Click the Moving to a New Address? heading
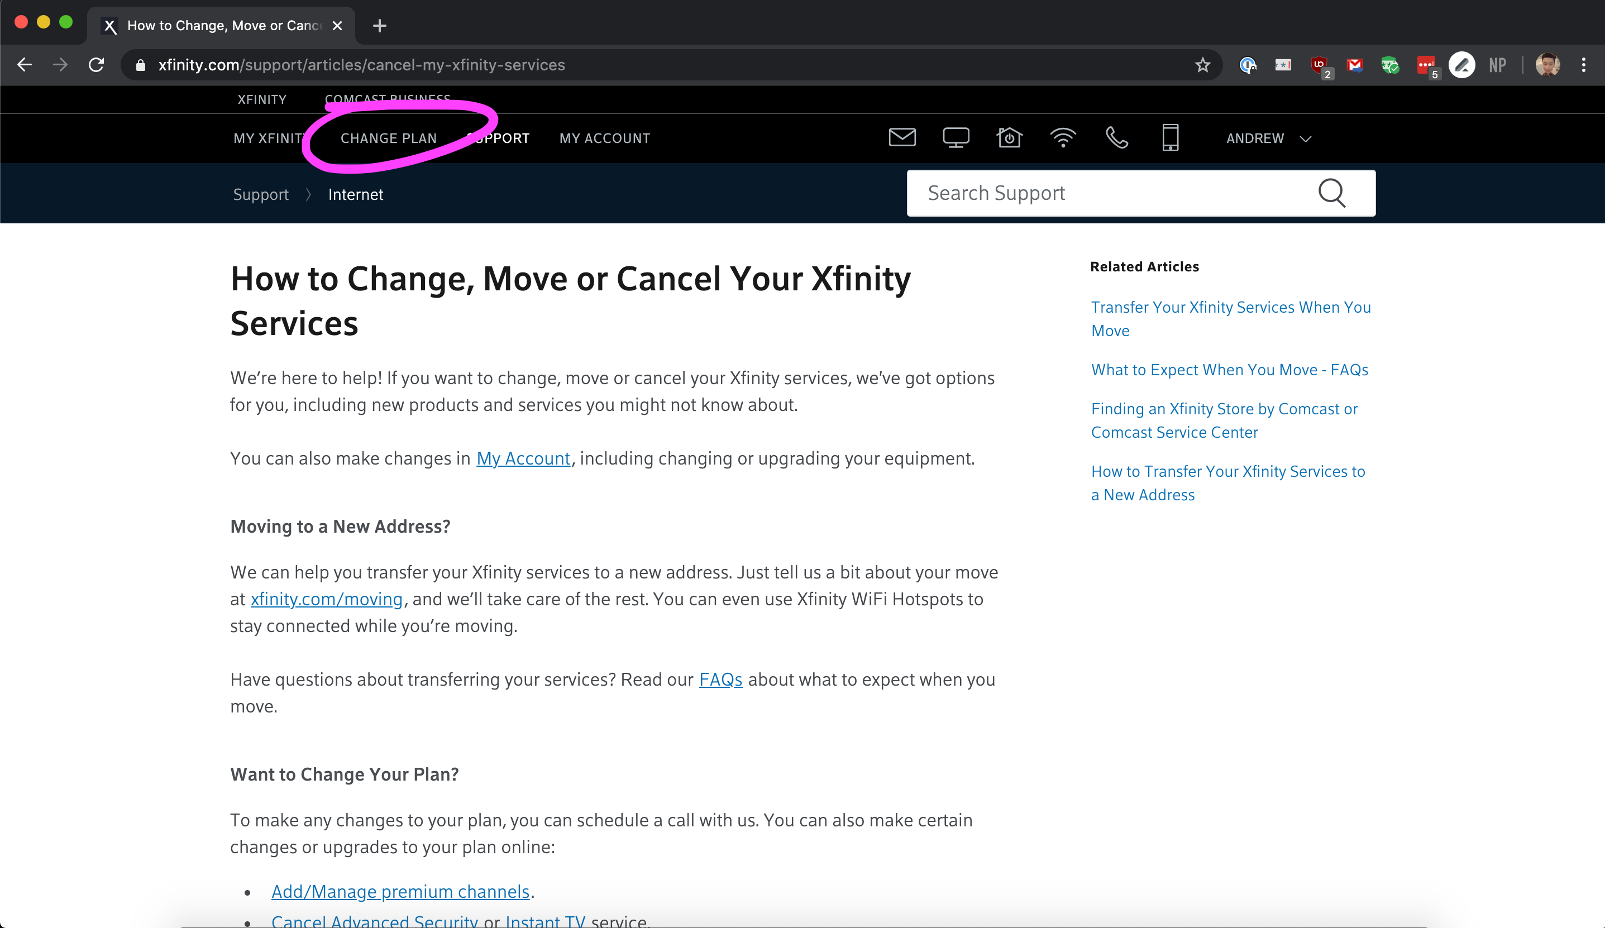 coord(340,526)
